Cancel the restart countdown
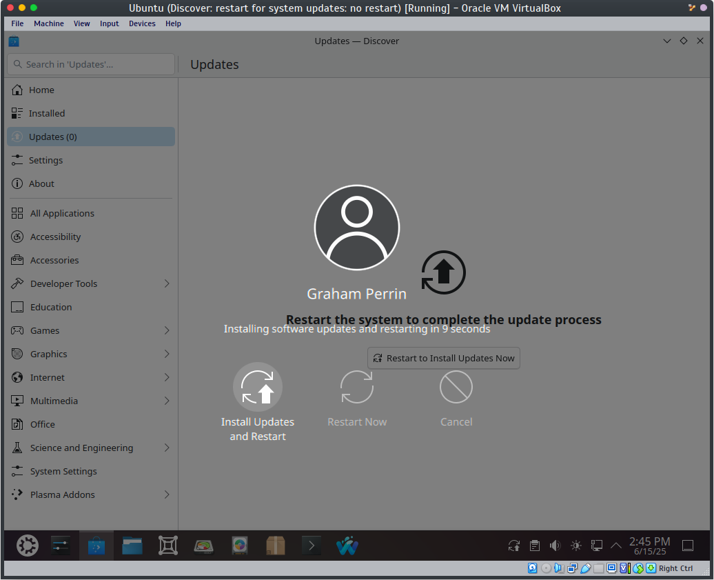 pyautogui.click(x=456, y=399)
